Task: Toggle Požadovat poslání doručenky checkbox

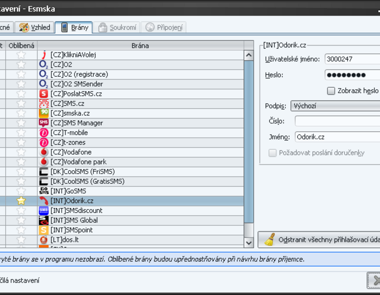Action: pos(272,153)
